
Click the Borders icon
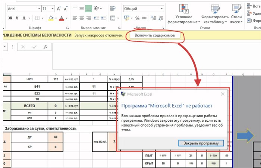click(37, 18)
